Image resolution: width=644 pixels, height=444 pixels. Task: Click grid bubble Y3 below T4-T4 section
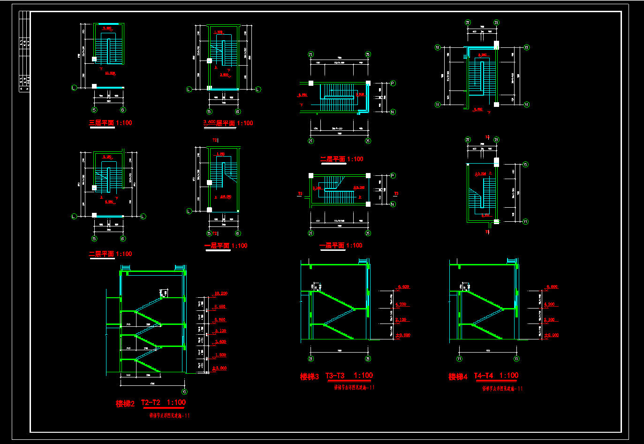coord(516,359)
